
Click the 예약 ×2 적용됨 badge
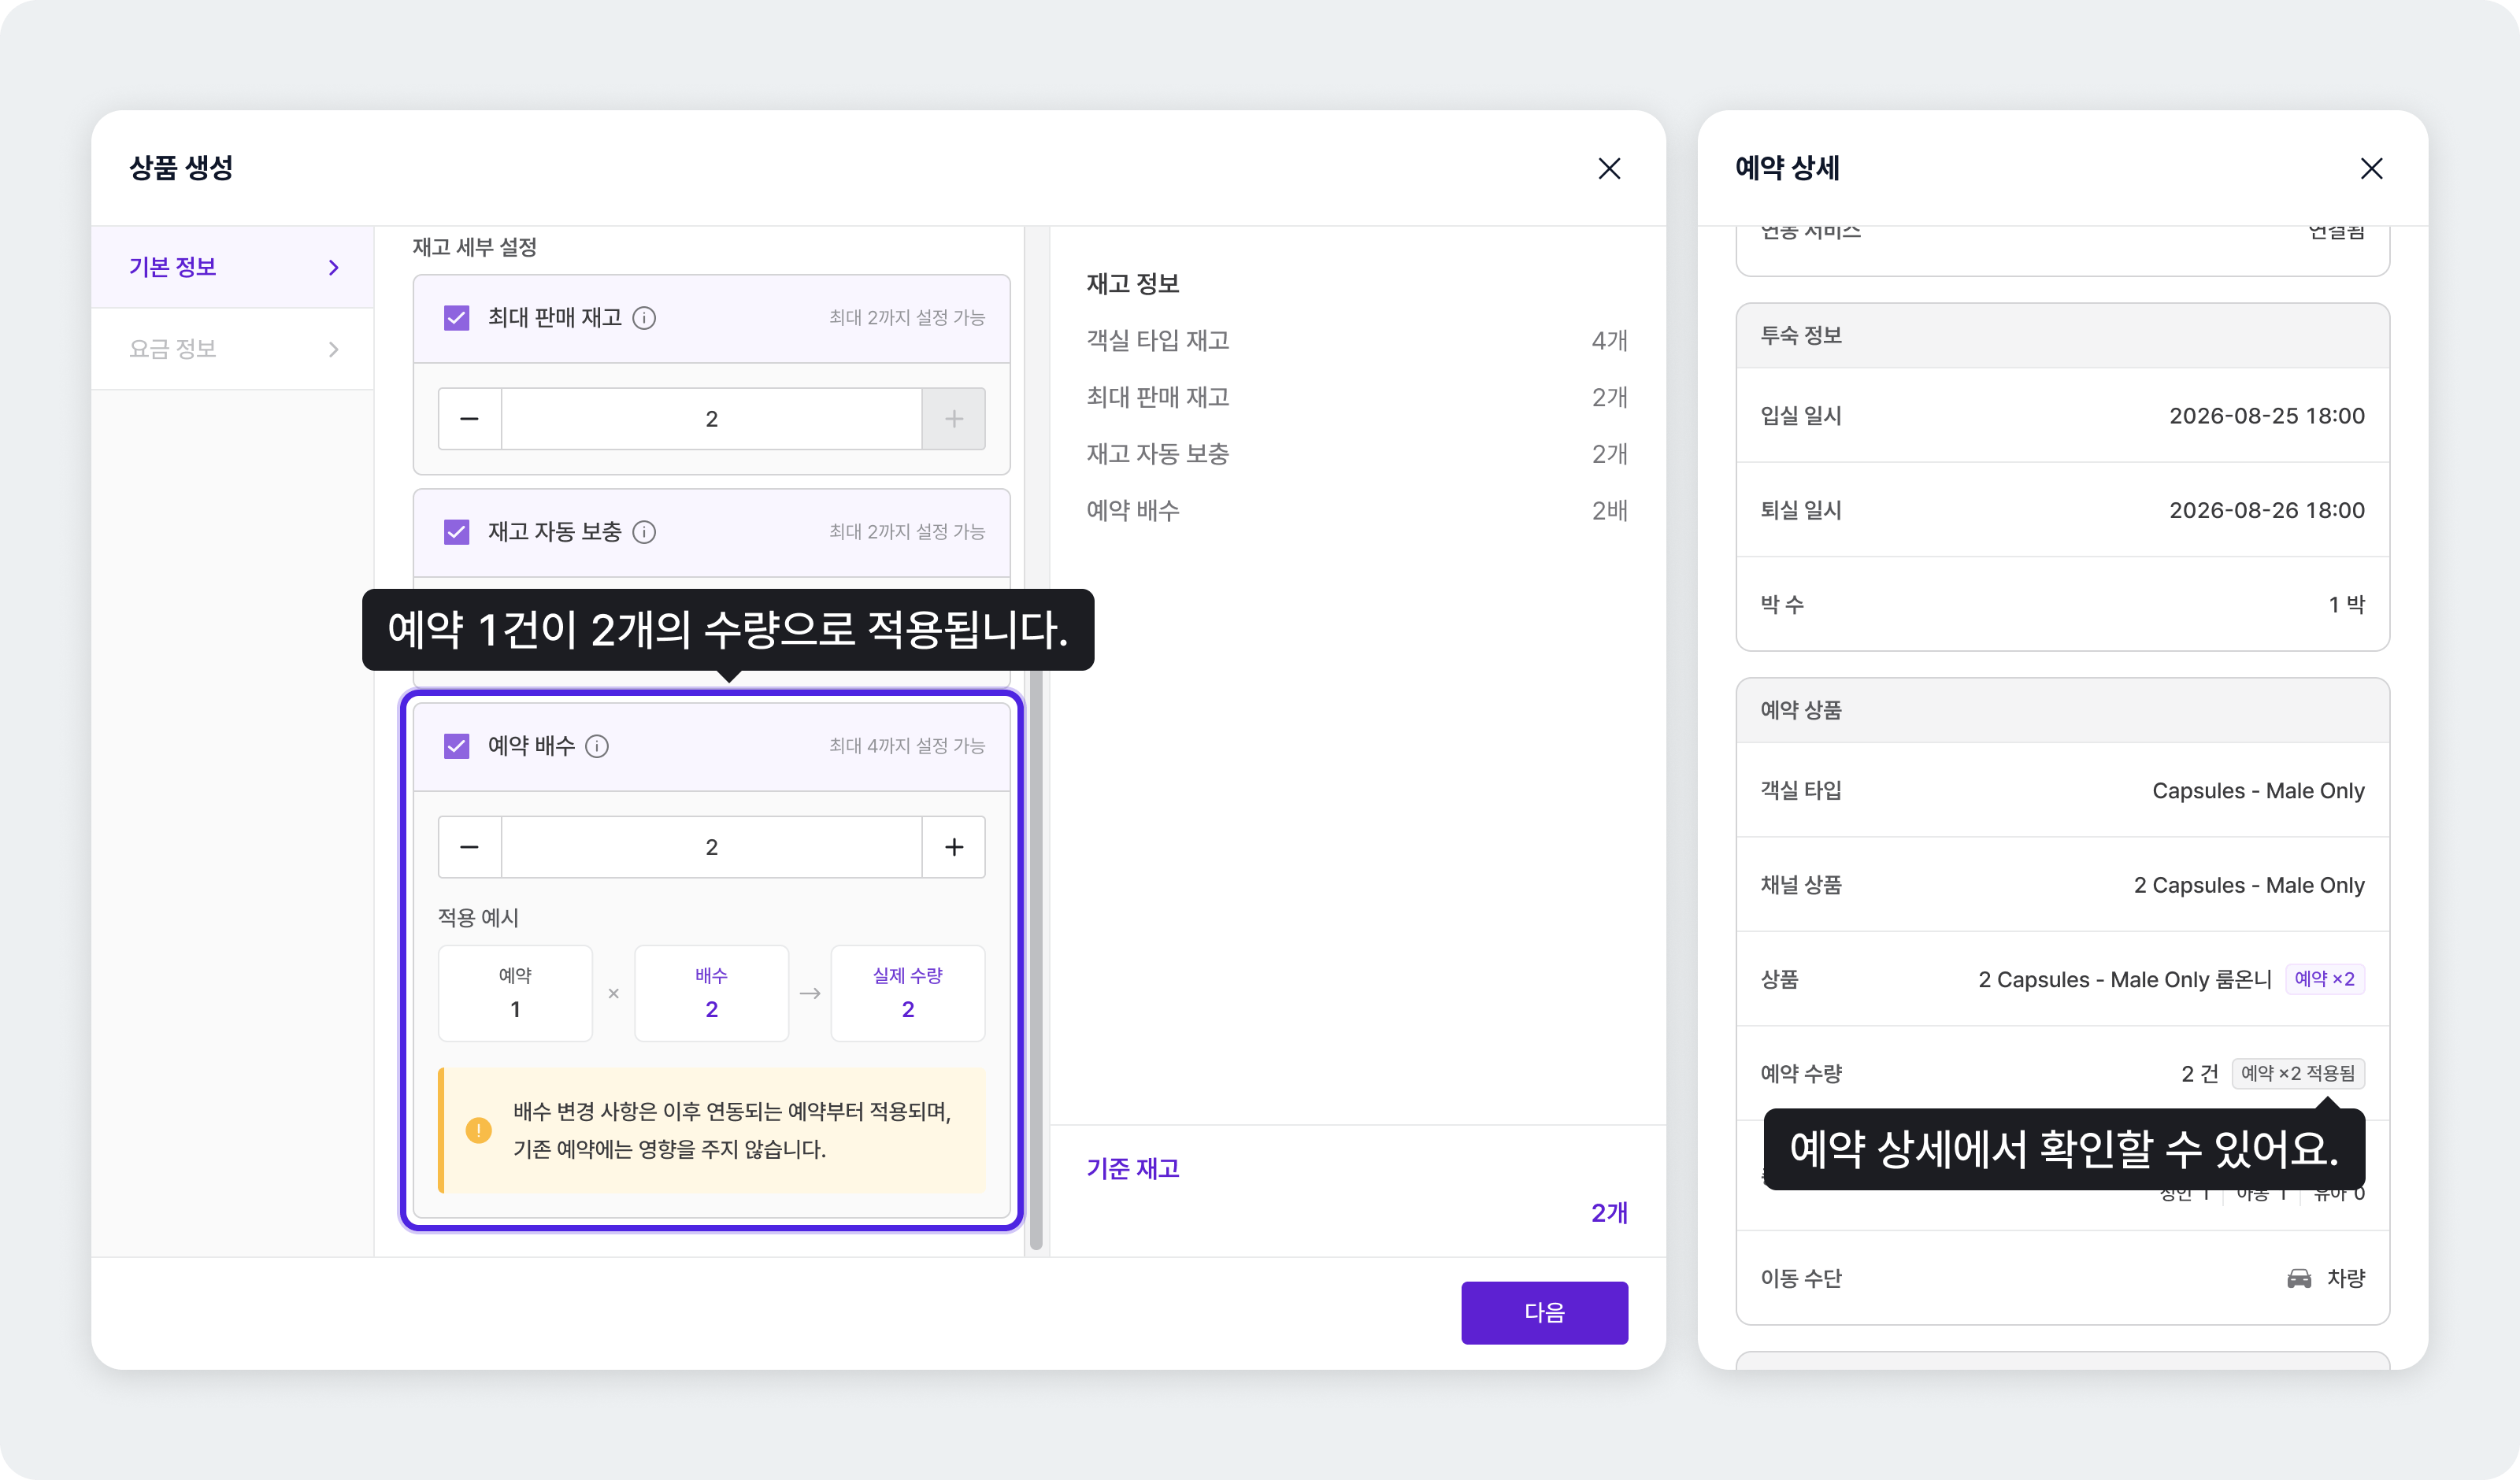tap(2298, 1073)
